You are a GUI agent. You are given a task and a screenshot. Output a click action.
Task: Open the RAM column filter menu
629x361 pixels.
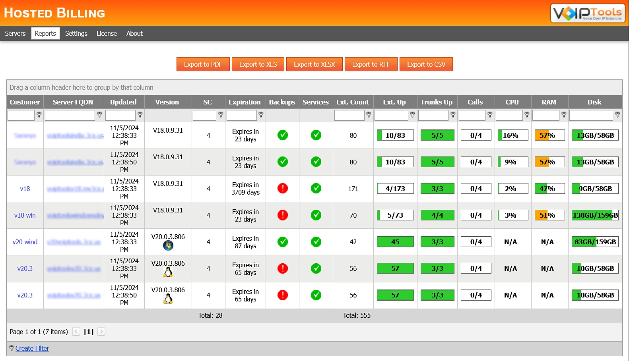(x=564, y=115)
